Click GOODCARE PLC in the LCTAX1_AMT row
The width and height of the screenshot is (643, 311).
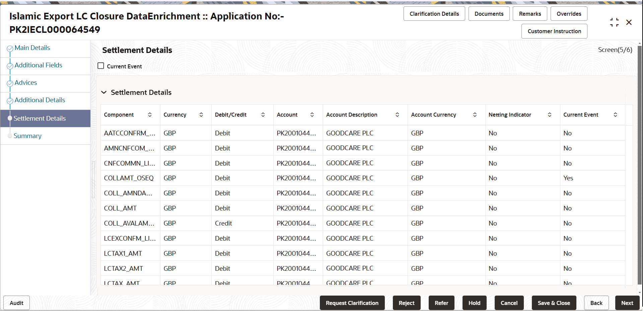point(350,254)
